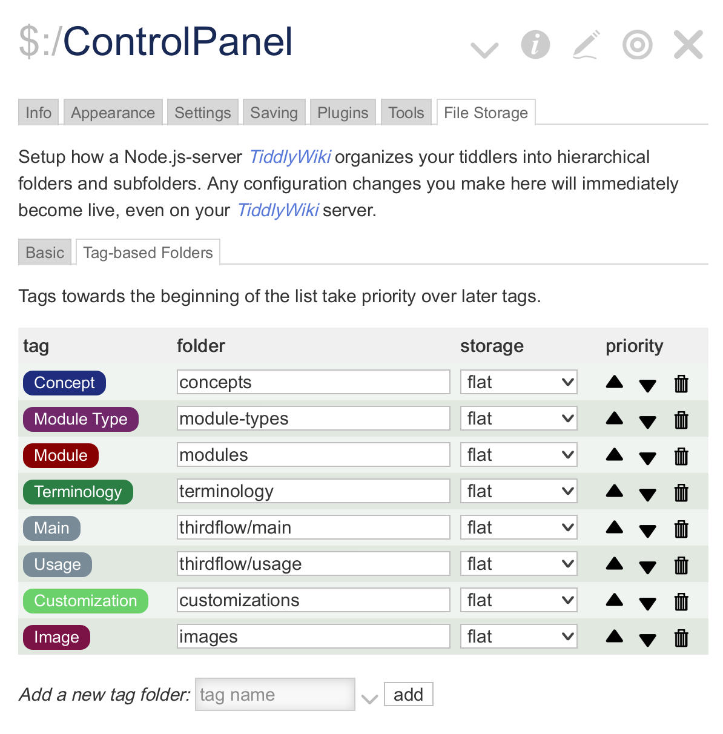This screenshot has height=734, width=723.
Task: Open the tiddler info icon
Action: click(x=535, y=45)
